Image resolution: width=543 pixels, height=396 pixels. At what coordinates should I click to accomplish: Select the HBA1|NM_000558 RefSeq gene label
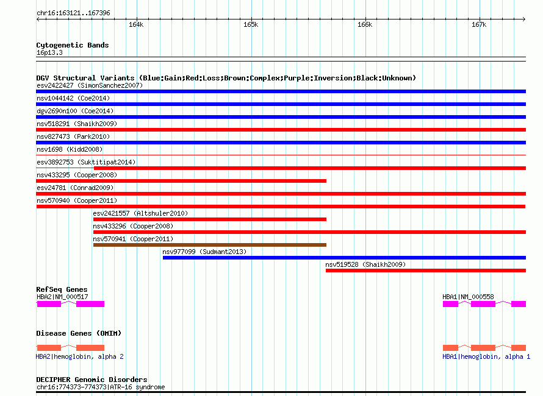(468, 297)
